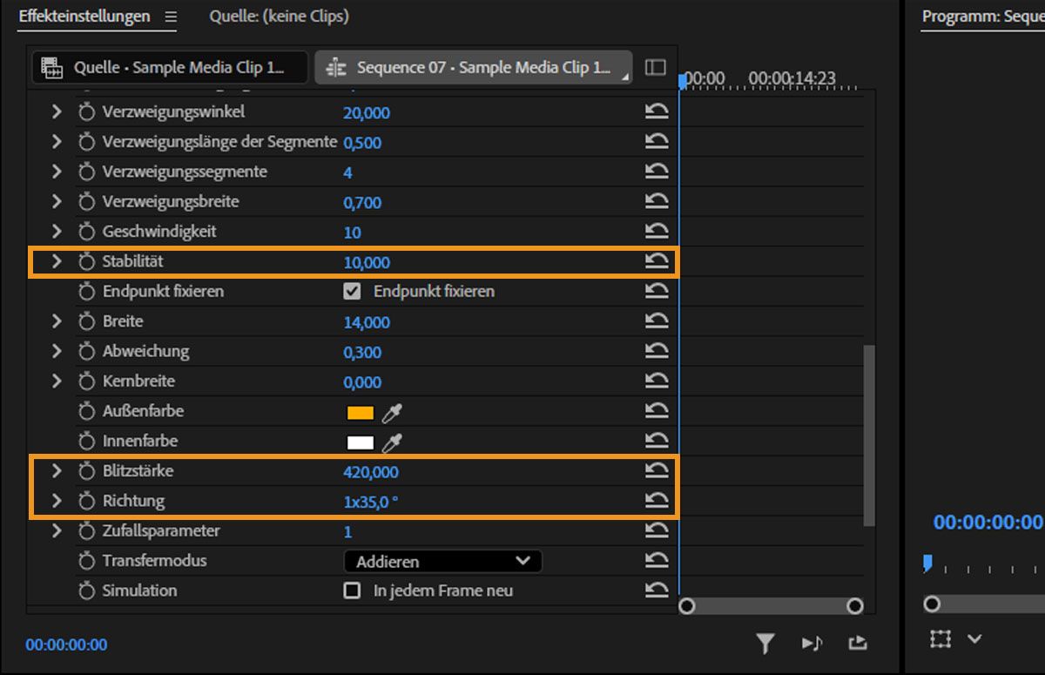Select the Sequence 07 Sample Media Clip button

(x=474, y=67)
